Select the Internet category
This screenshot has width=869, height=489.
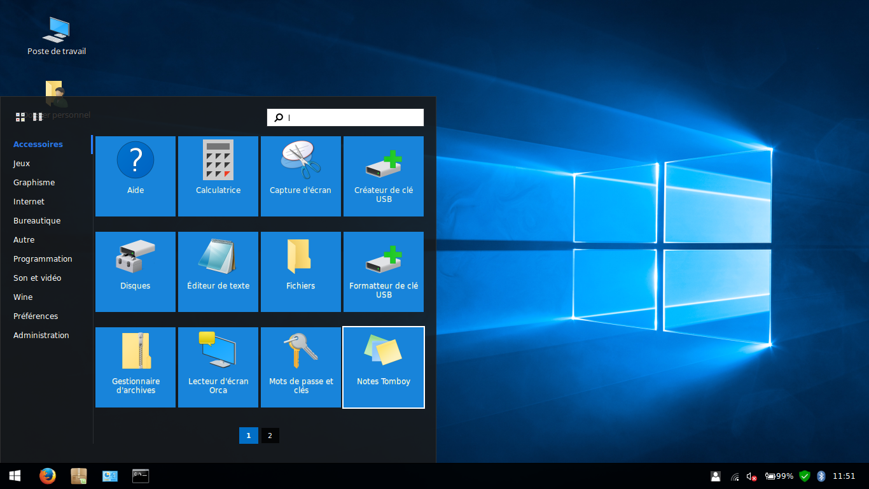29,201
